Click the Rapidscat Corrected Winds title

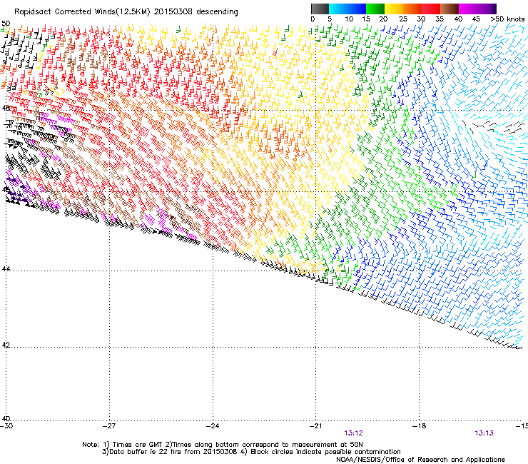pyautogui.click(x=126, y=12)
